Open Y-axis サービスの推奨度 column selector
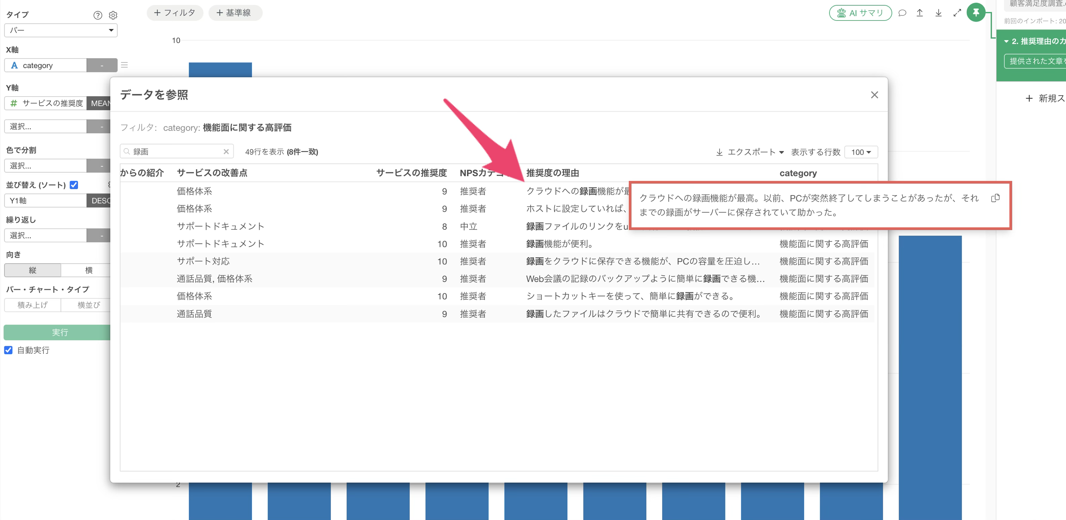The image size is (1066, 520). (x=45, y=103)
